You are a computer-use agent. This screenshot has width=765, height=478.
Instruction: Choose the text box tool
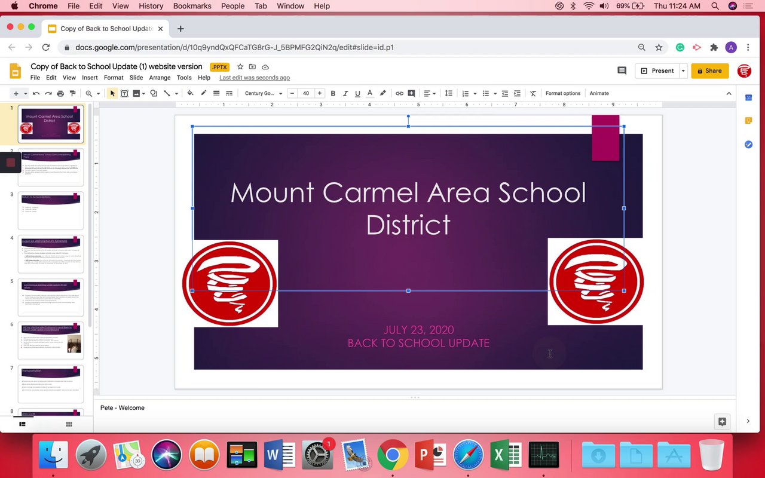pyautogui.click(x=124, y=93)
